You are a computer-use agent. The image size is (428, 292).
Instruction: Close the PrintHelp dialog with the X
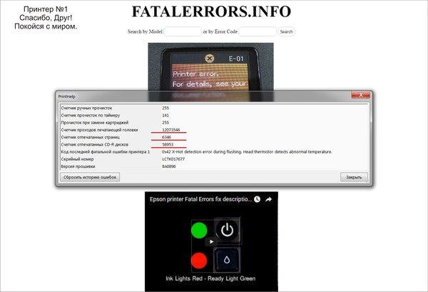(x=362, y=94)
